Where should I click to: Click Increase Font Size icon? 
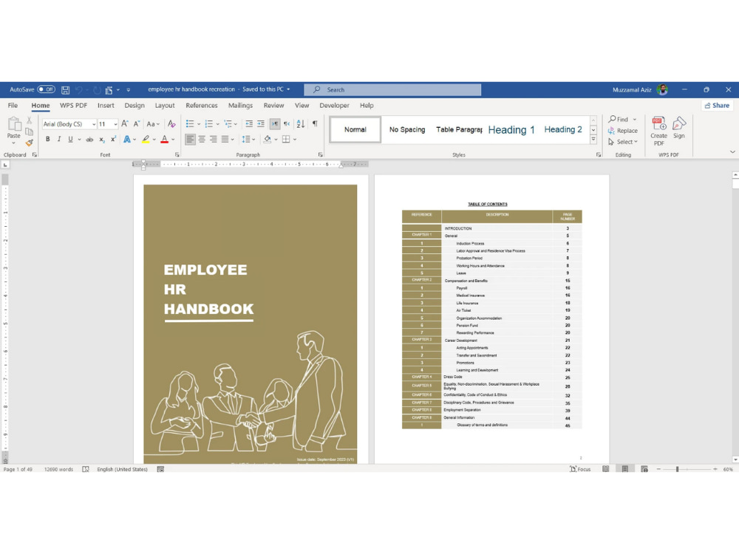[x=125, y=123]
